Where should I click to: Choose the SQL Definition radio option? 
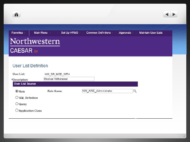[17, 98]
